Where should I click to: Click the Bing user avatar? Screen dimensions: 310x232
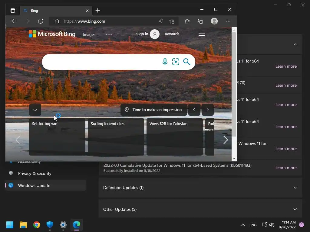[x=155, y=34]
